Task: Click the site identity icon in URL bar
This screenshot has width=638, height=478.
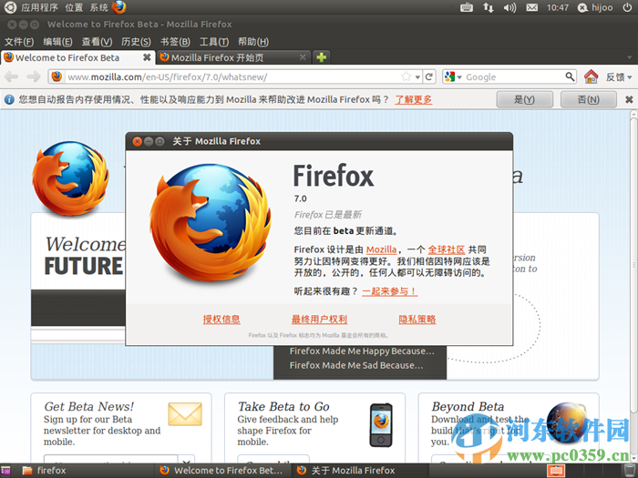Action: pyautogui.click(x=57, y=76)
